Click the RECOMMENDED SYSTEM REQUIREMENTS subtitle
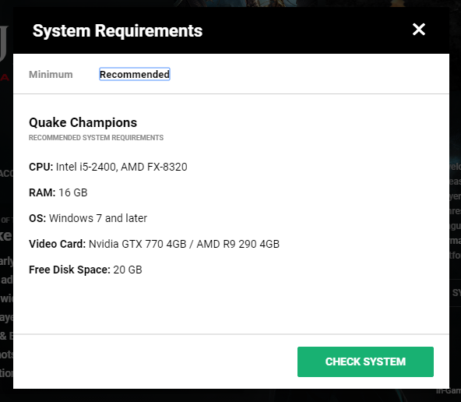Viewport: 461px width, 402px height. pos(96,138)
